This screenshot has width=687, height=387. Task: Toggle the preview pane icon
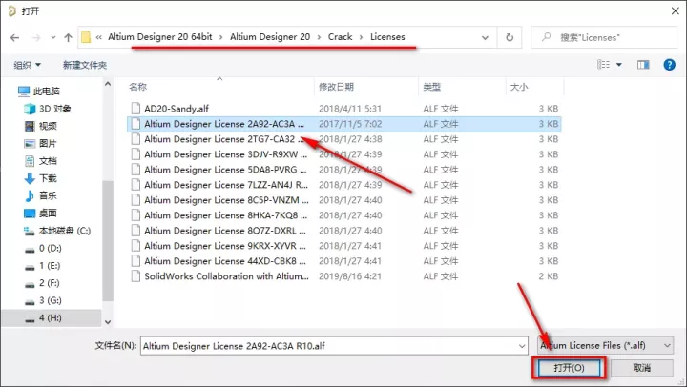click(642, 65)
